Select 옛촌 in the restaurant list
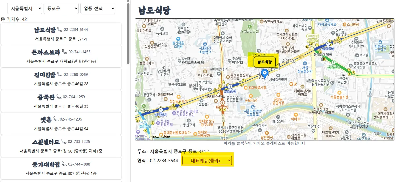This screenshot has height=182, width=396. [x=61, y=123]
